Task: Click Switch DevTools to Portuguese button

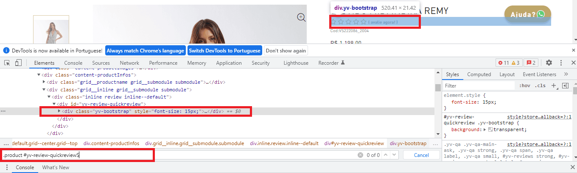Action: [225, 51]
